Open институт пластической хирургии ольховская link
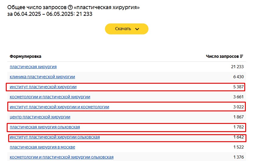The image size is (258, 161). [55, 137]
